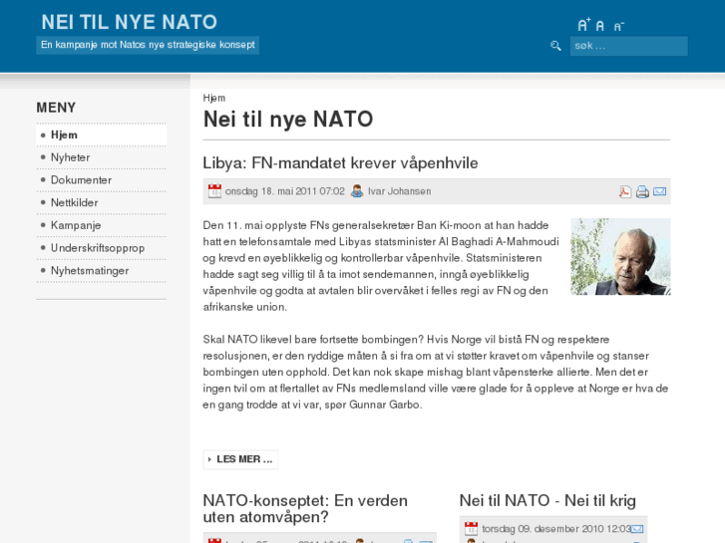The height and width of the screenshot is (543, 725).
Task: Click the date onsdag 18. mai 2011 07:02
Action: [285, 191]
